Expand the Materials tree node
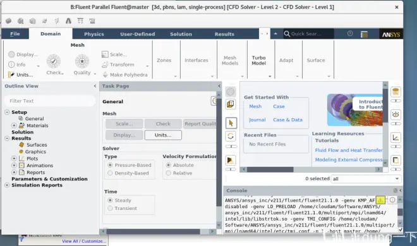The width and height of the screenshot is (417, 246). 14,125
